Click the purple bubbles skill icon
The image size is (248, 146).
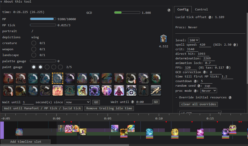coord(94,90)
